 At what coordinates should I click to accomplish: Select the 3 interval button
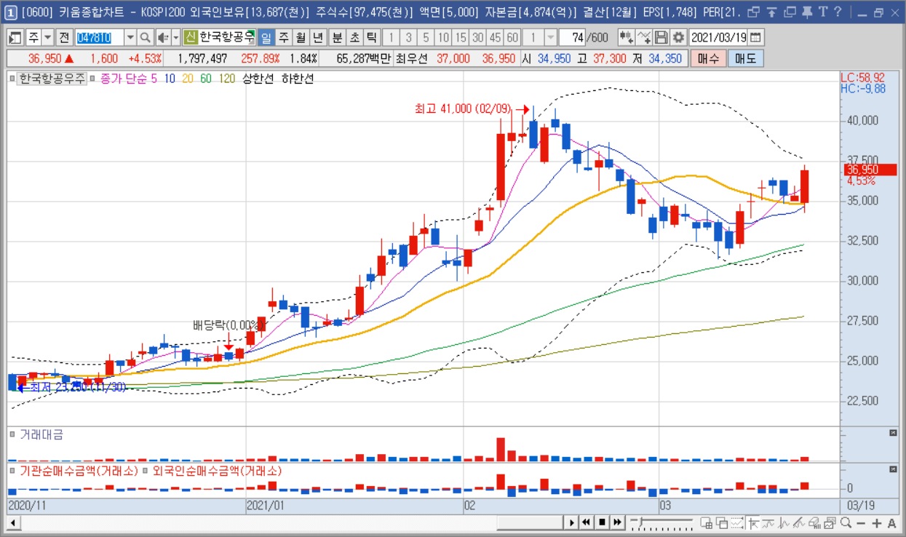pyautogui.click(x=408, y=38)
